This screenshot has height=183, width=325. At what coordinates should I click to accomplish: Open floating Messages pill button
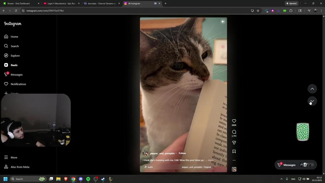[296, 165]
